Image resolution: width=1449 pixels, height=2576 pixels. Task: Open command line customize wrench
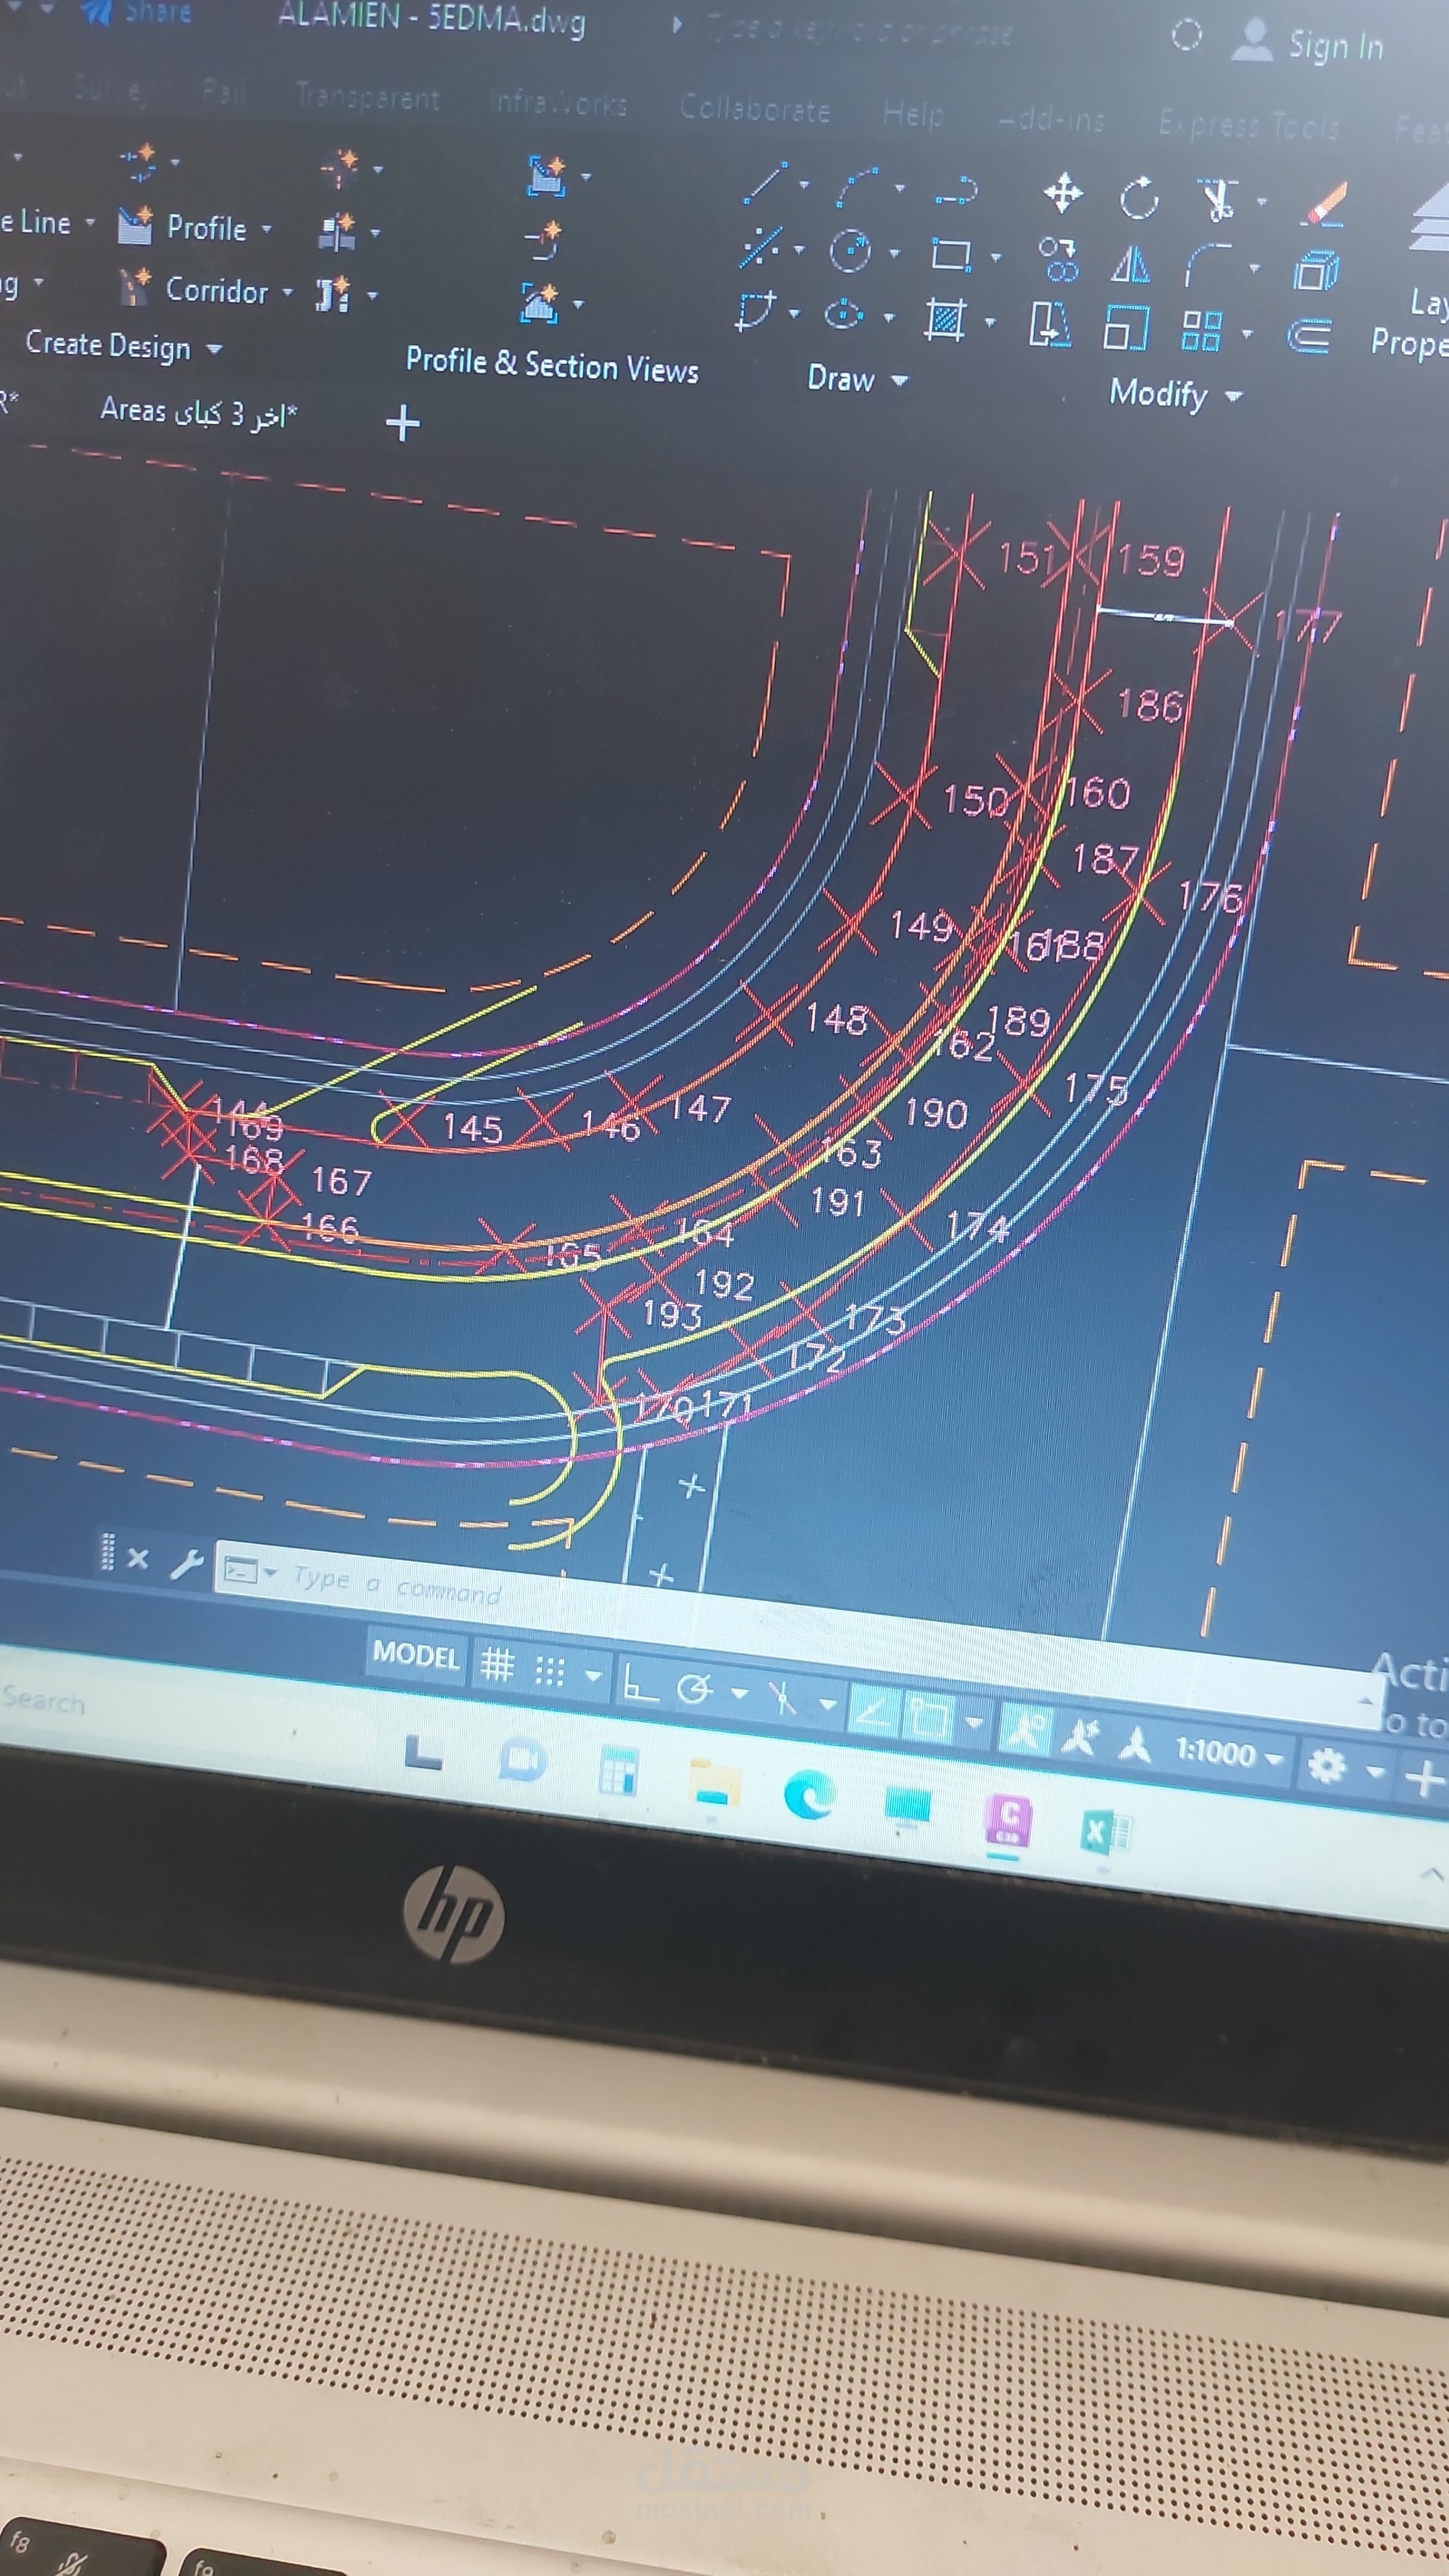[x=186, y=1563]
